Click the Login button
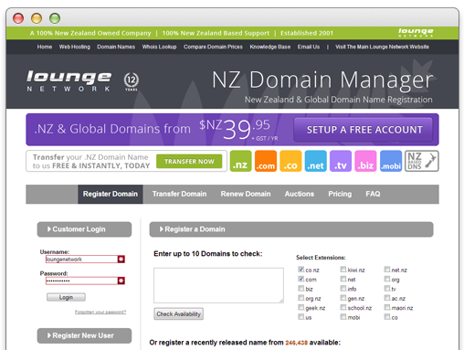This screenshot has width=464, height=350. (x=66, y=297)
